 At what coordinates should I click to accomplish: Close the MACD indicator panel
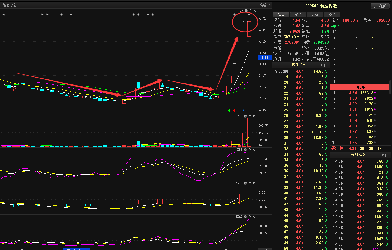coord(254,183)
